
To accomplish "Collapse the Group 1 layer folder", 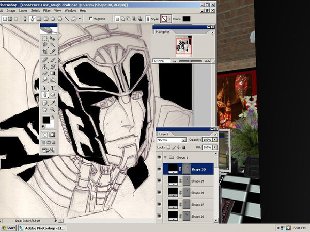I will (x=165, y=157).
